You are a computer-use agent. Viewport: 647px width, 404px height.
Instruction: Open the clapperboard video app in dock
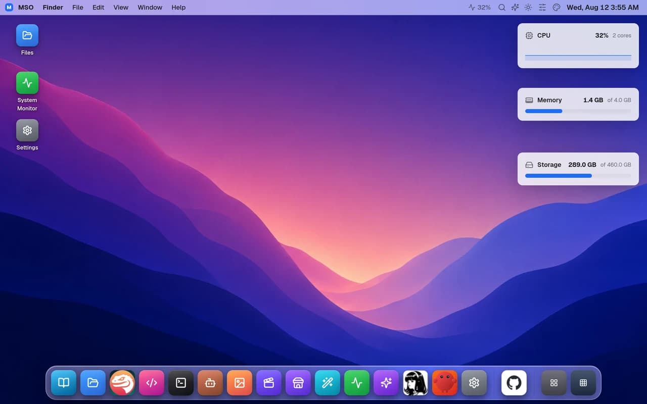point(269,383)
